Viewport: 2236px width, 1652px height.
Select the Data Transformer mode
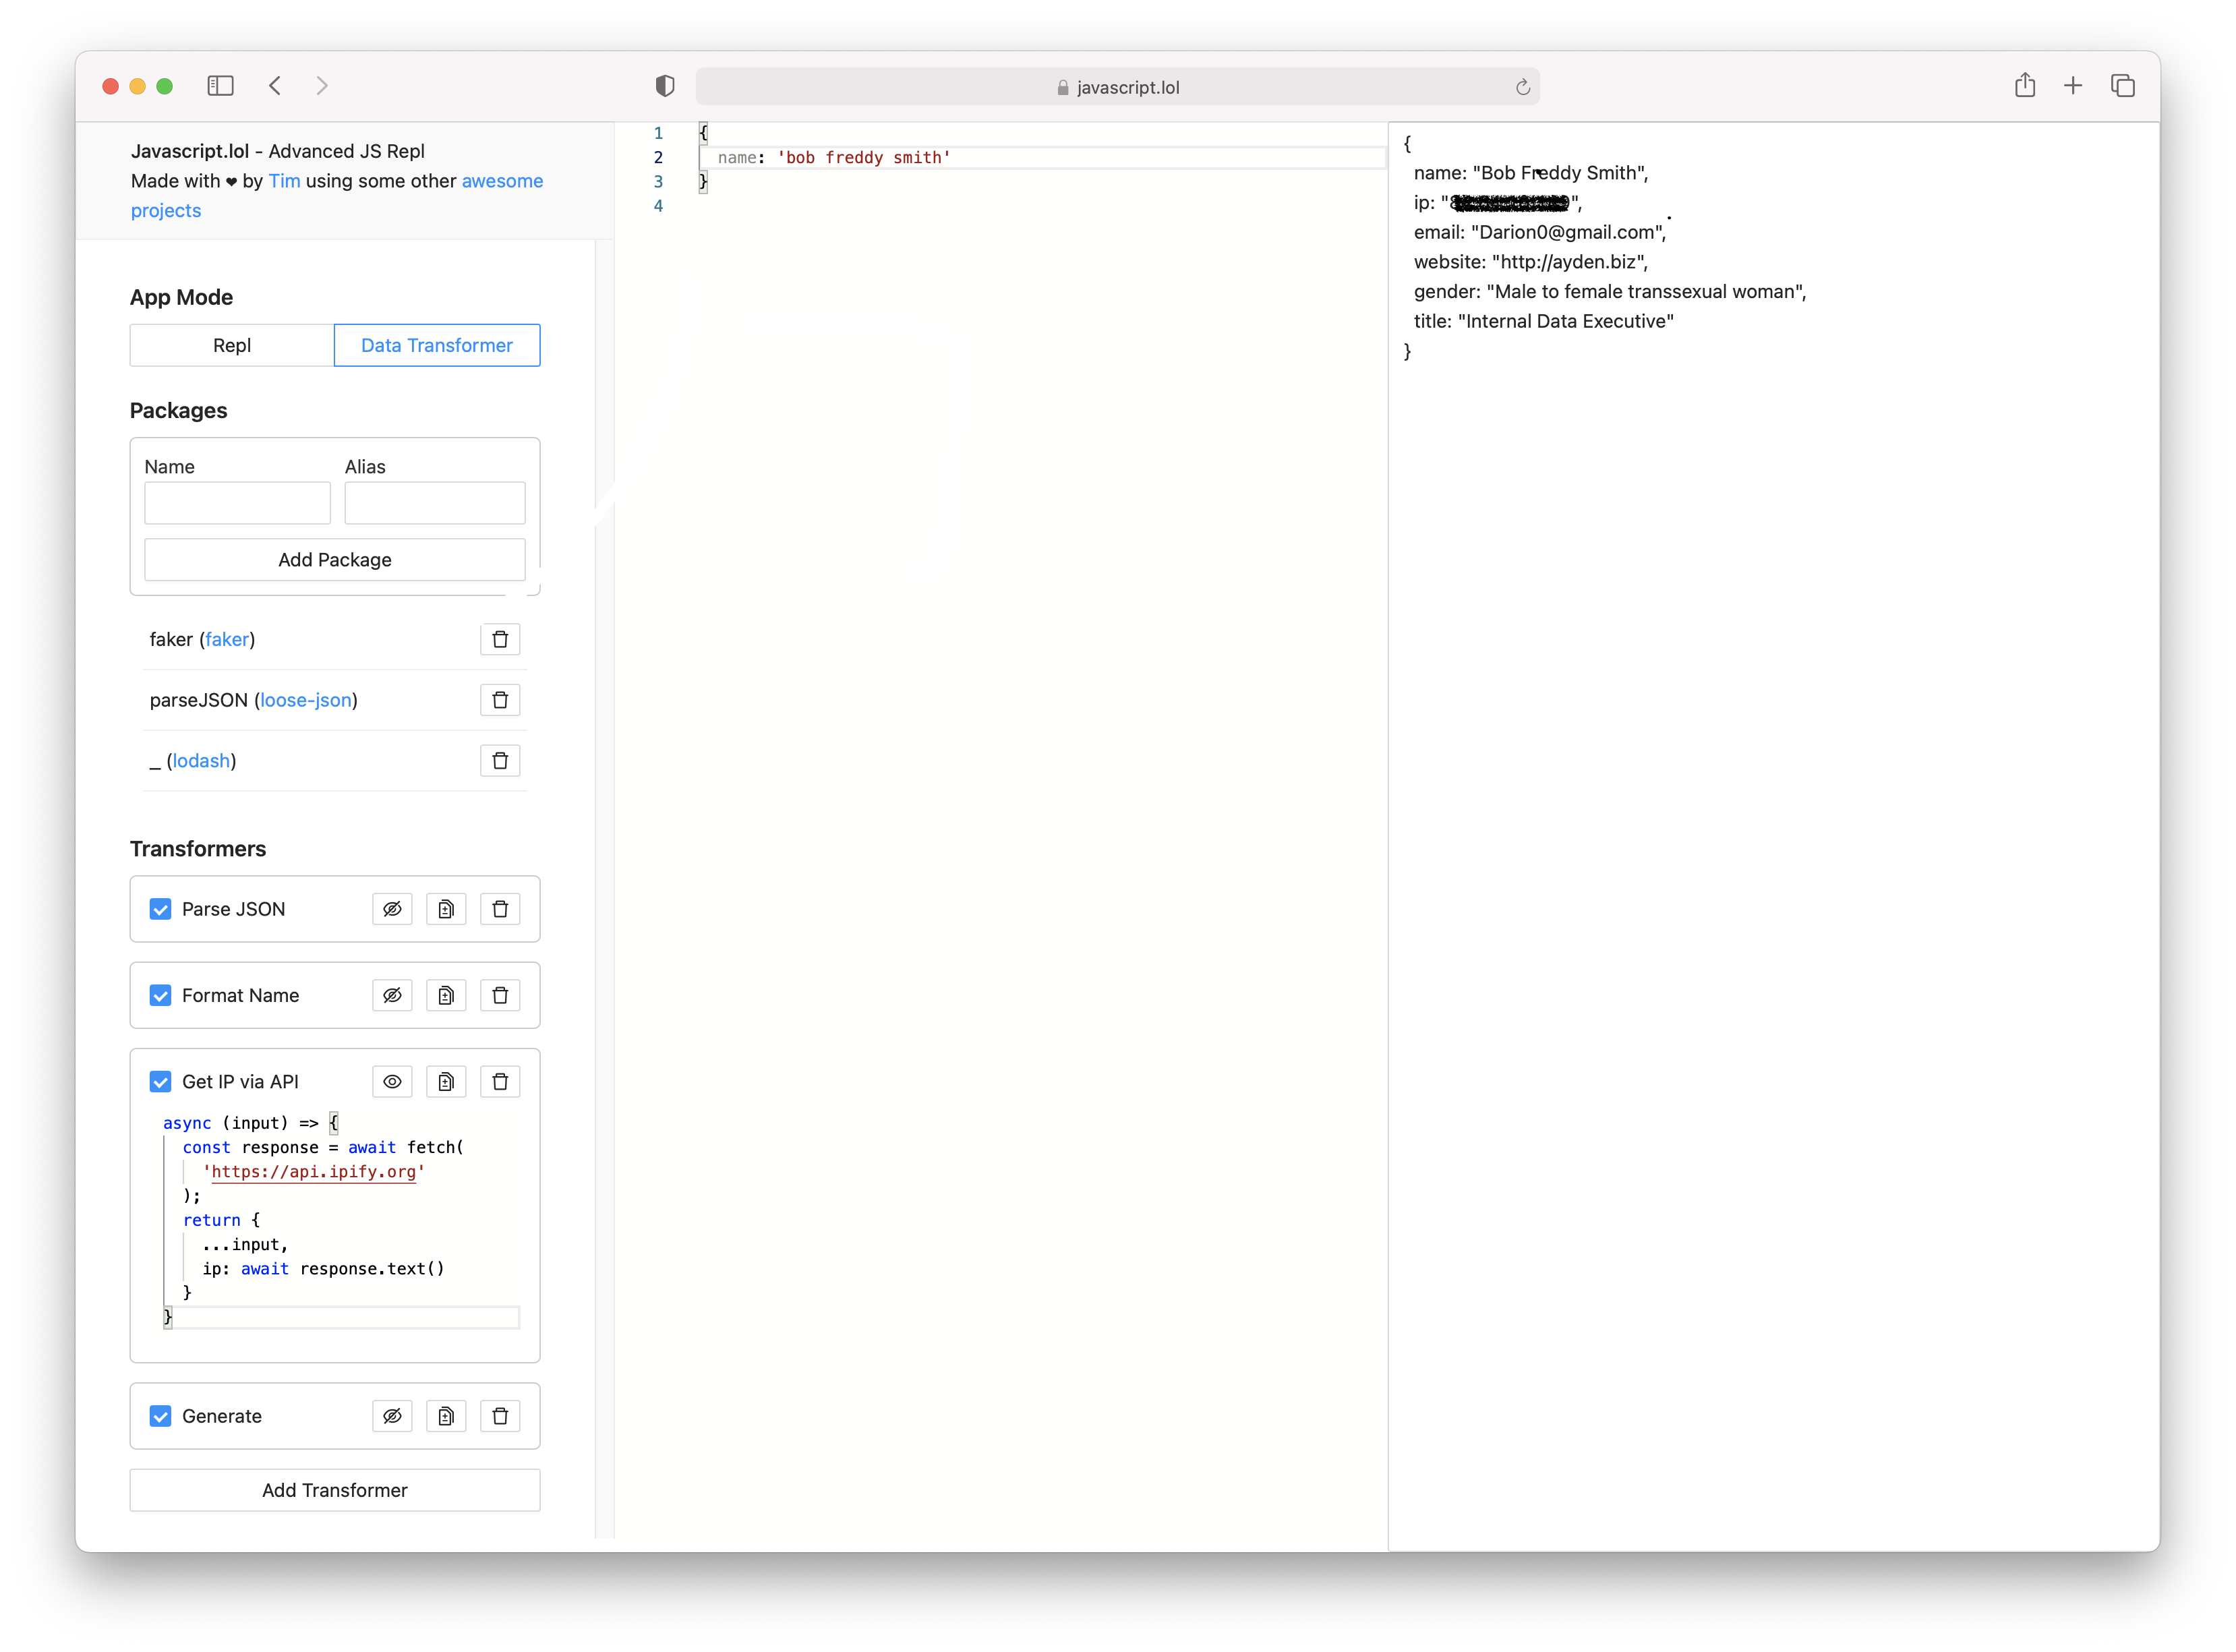[437, 345]
